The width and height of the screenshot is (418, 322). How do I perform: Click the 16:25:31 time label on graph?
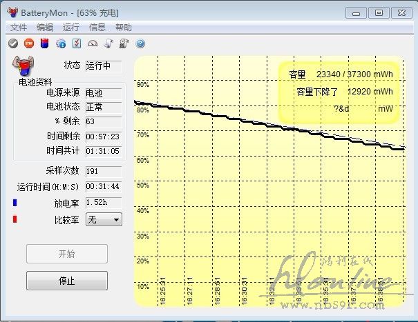163,290
